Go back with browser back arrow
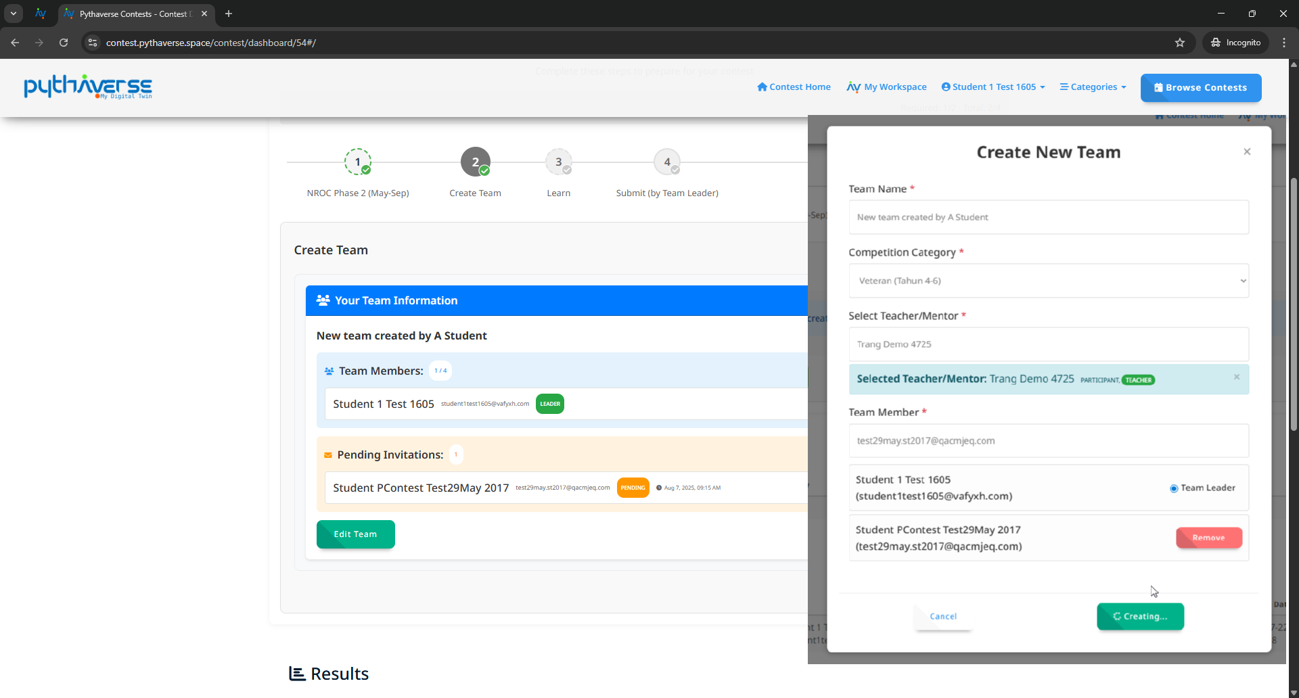 click(x=15, y=43)
